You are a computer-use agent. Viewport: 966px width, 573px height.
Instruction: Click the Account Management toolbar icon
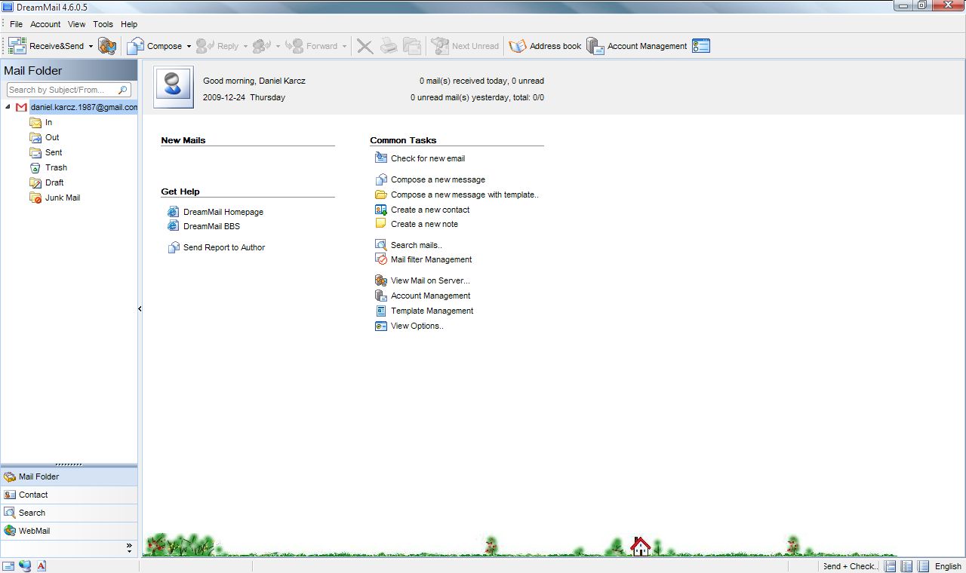595,46
